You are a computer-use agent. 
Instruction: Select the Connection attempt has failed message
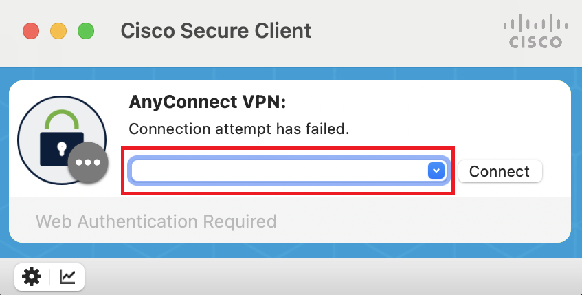pos(240,129)
